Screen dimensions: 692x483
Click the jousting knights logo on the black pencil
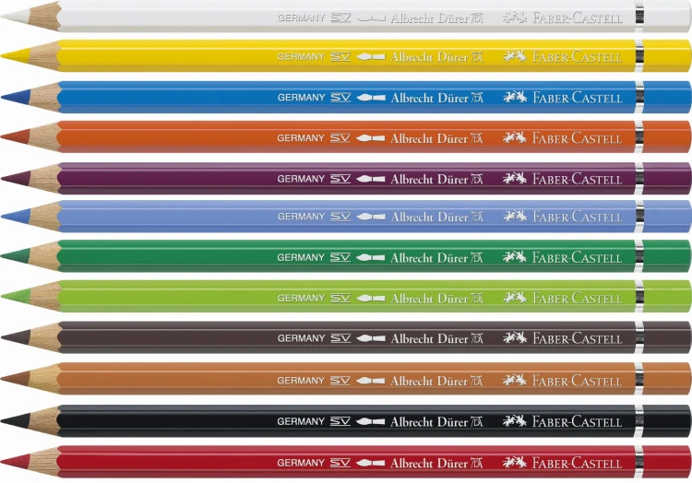(x=515, y=421)
